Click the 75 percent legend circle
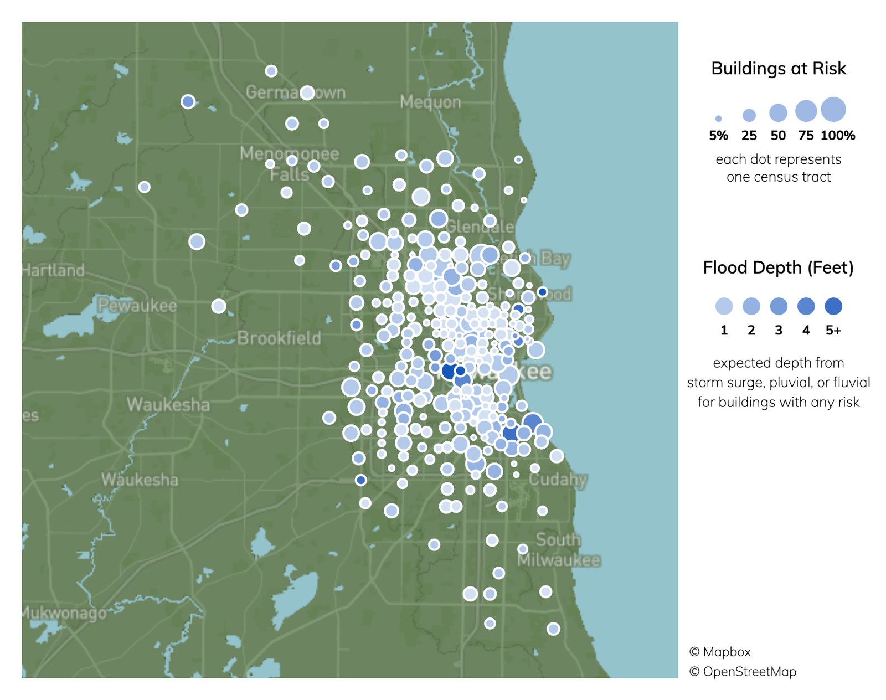The width and height of the screenshot is (886, 700). point(806,111)
